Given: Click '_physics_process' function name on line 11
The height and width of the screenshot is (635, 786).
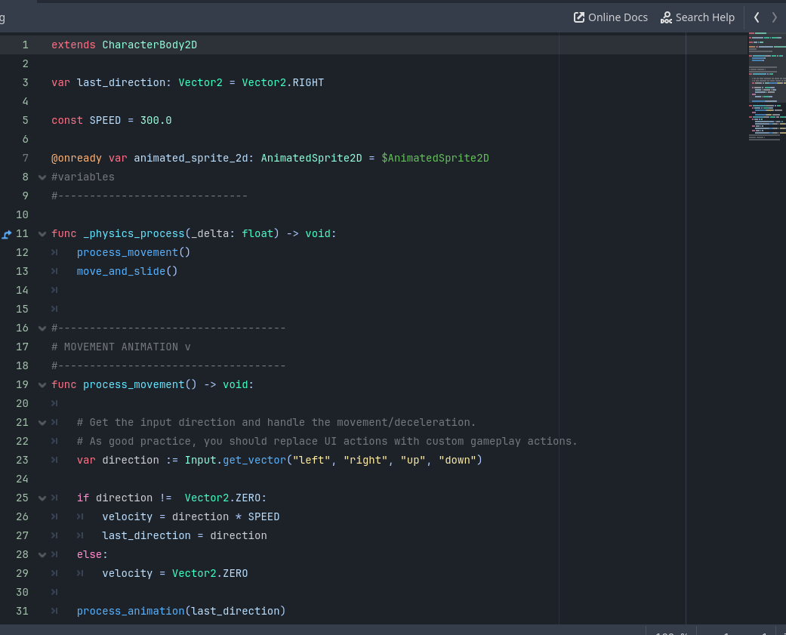Looking at the screenshot, I should point(134,233).
